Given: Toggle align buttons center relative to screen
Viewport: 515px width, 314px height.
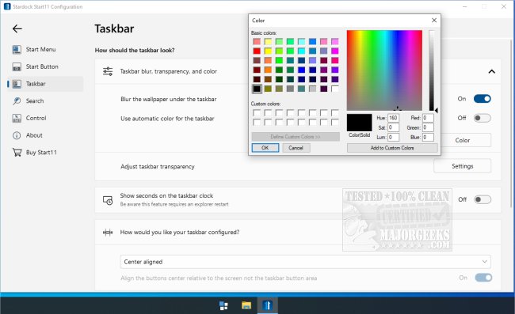Looking at the screenshot, I should coord(483,278).
